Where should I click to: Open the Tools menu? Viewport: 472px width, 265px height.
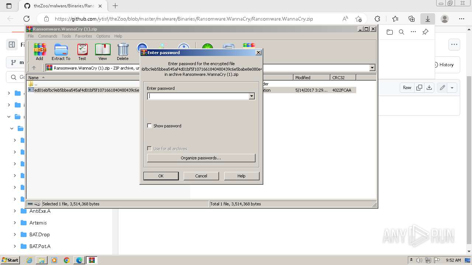[66, 36]
